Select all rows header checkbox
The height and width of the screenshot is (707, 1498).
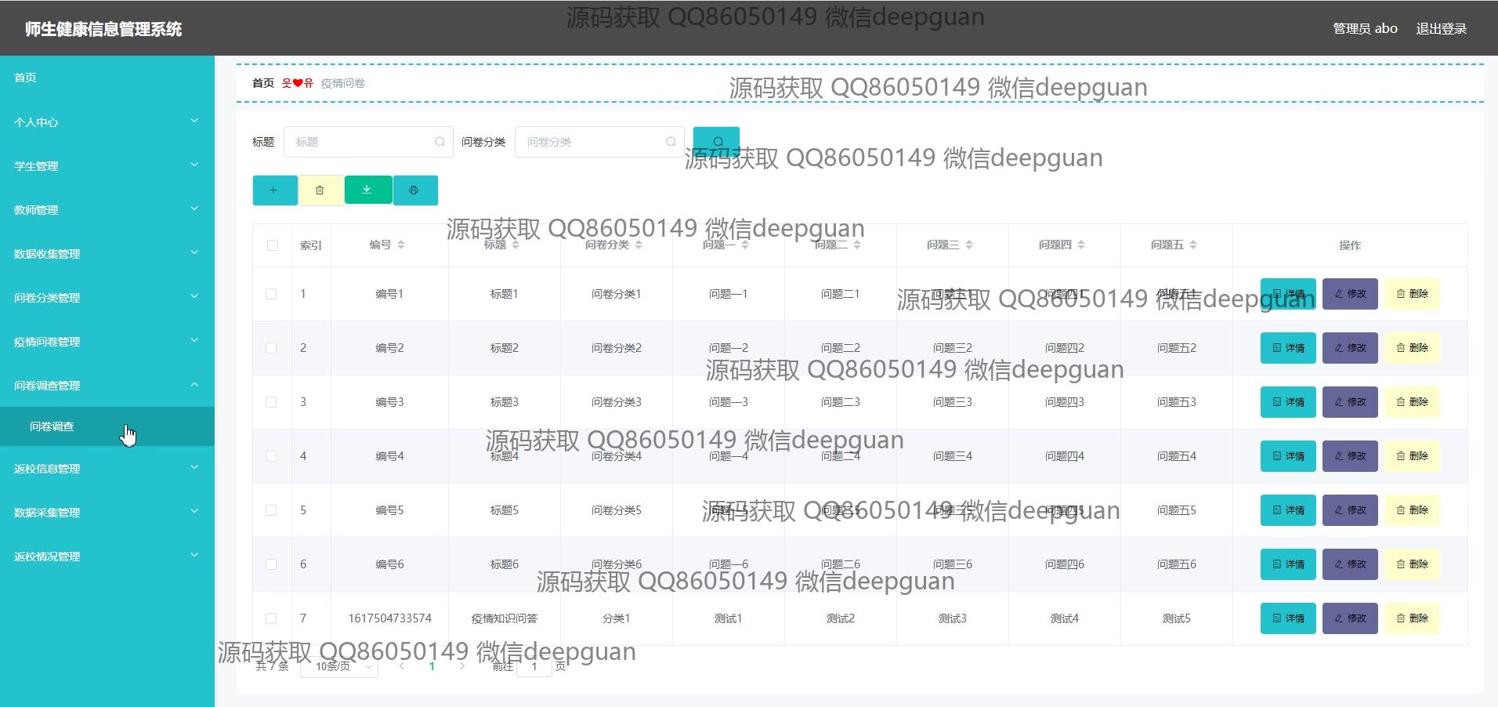(272, 245)
